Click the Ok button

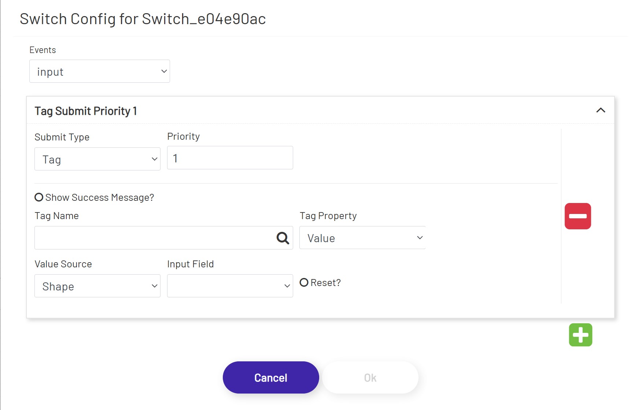[370, 377]
